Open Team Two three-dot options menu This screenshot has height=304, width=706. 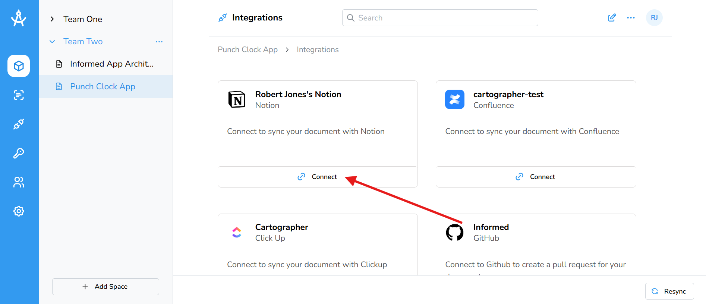(x=159, y=42)
